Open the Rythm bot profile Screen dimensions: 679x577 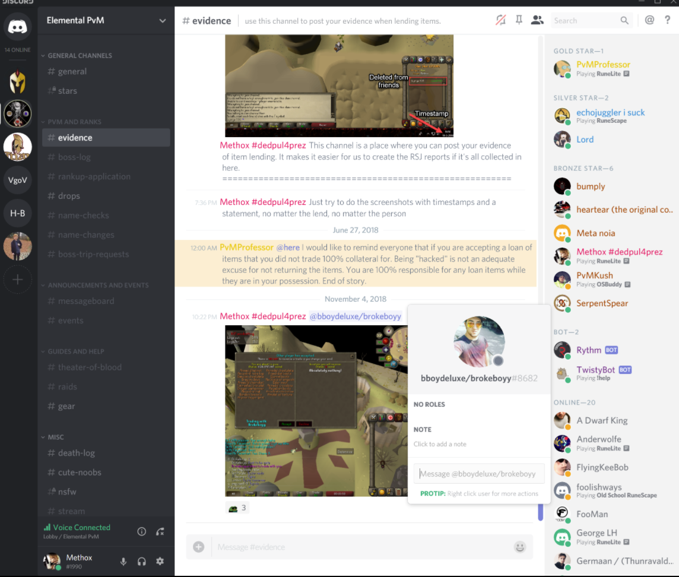click(x=613, y=350)
